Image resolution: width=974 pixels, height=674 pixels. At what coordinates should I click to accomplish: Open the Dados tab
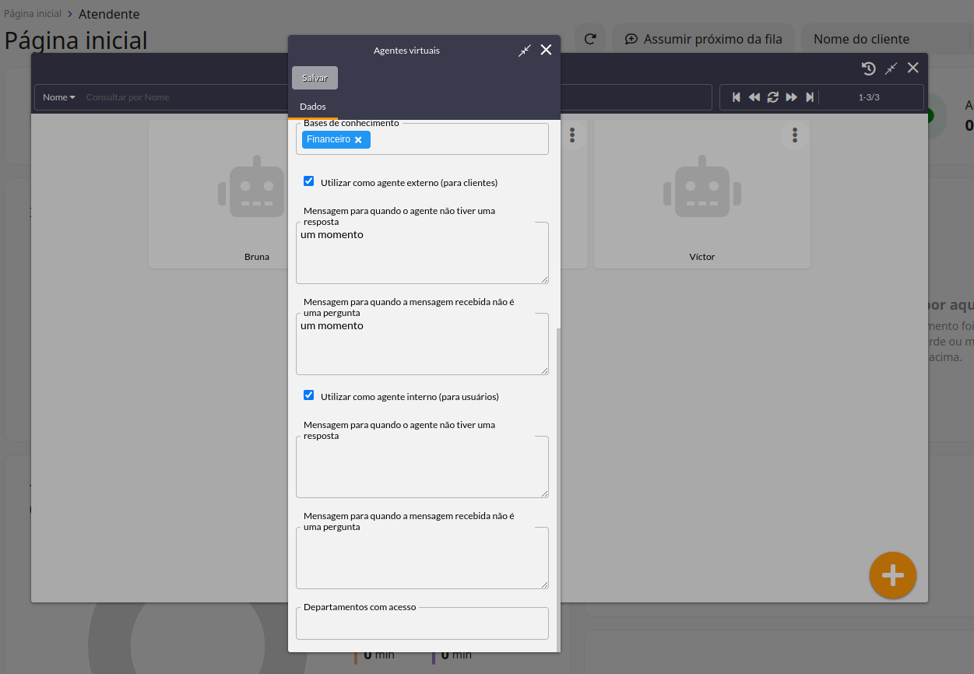(x=313, y=107)
